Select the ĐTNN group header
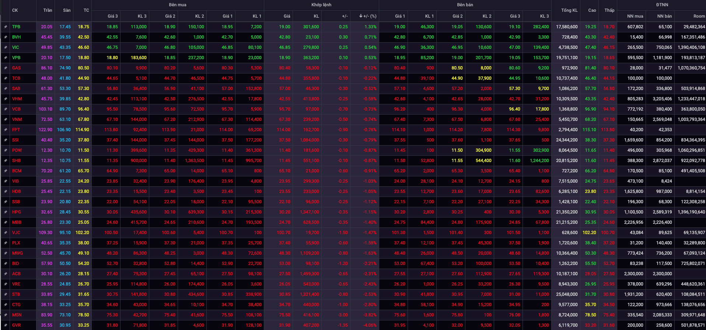The width and height of the screenshot is (706, 330). point(662,5)
